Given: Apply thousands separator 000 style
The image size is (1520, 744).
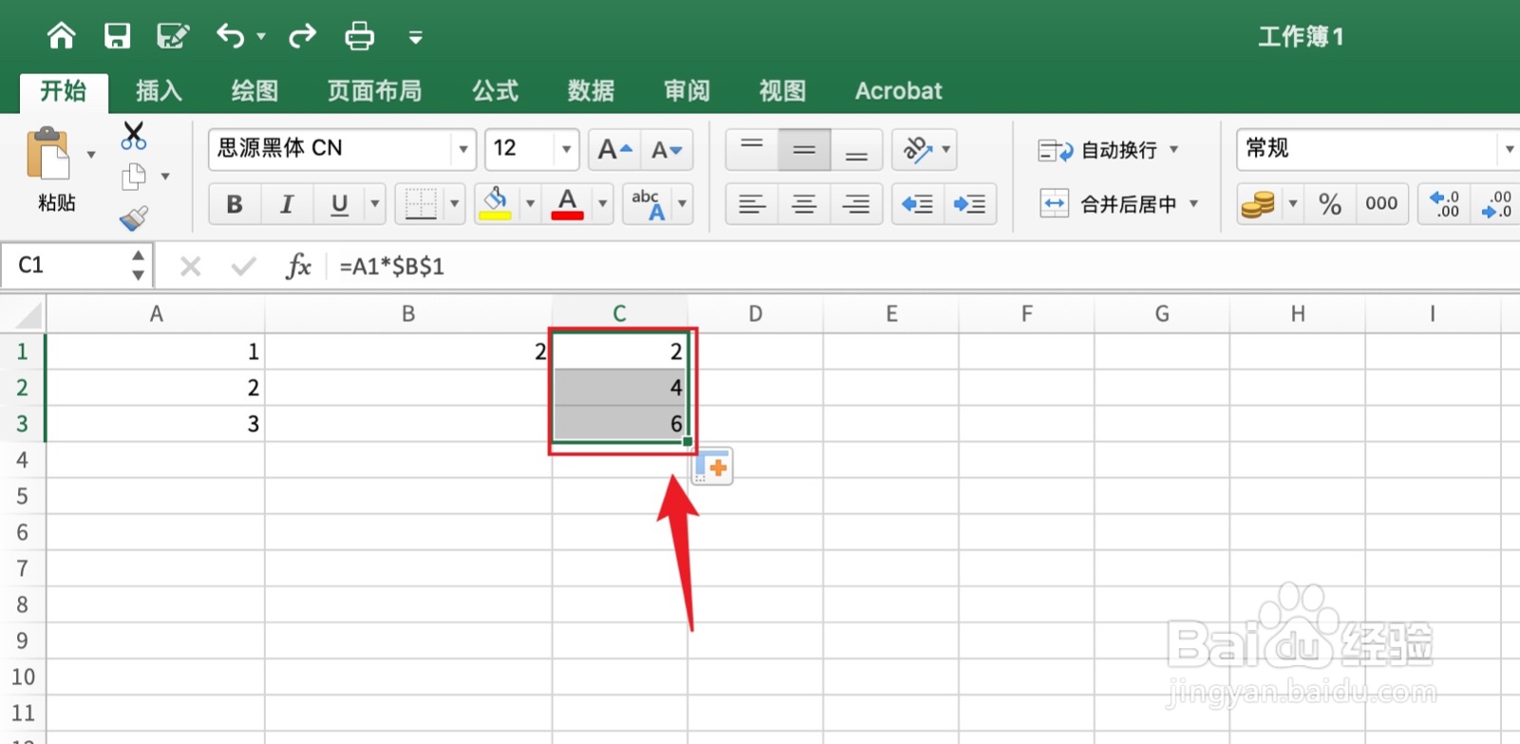Looking at the screenshot, I should [1381, 204].
